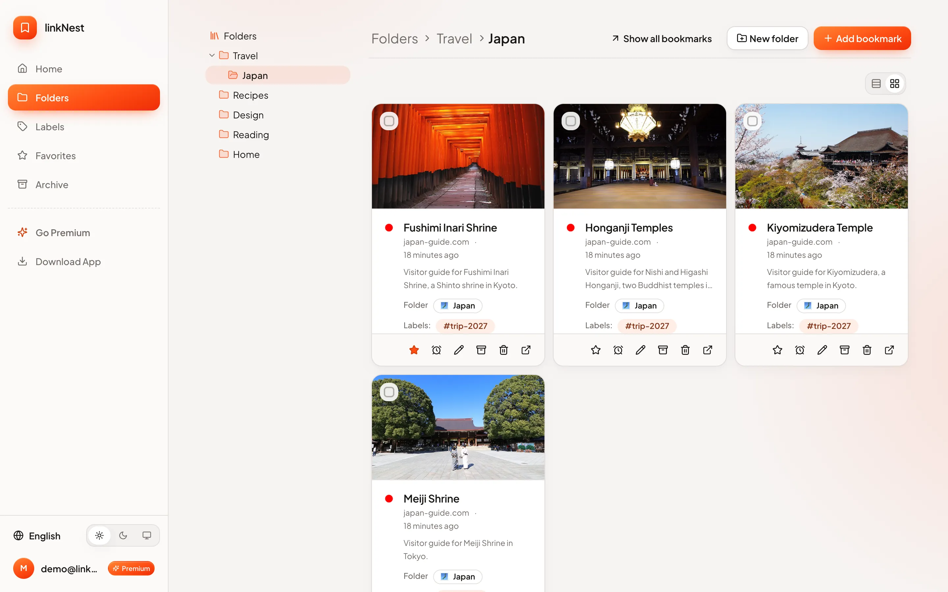Enable dark theme mode

pos(123,535)
